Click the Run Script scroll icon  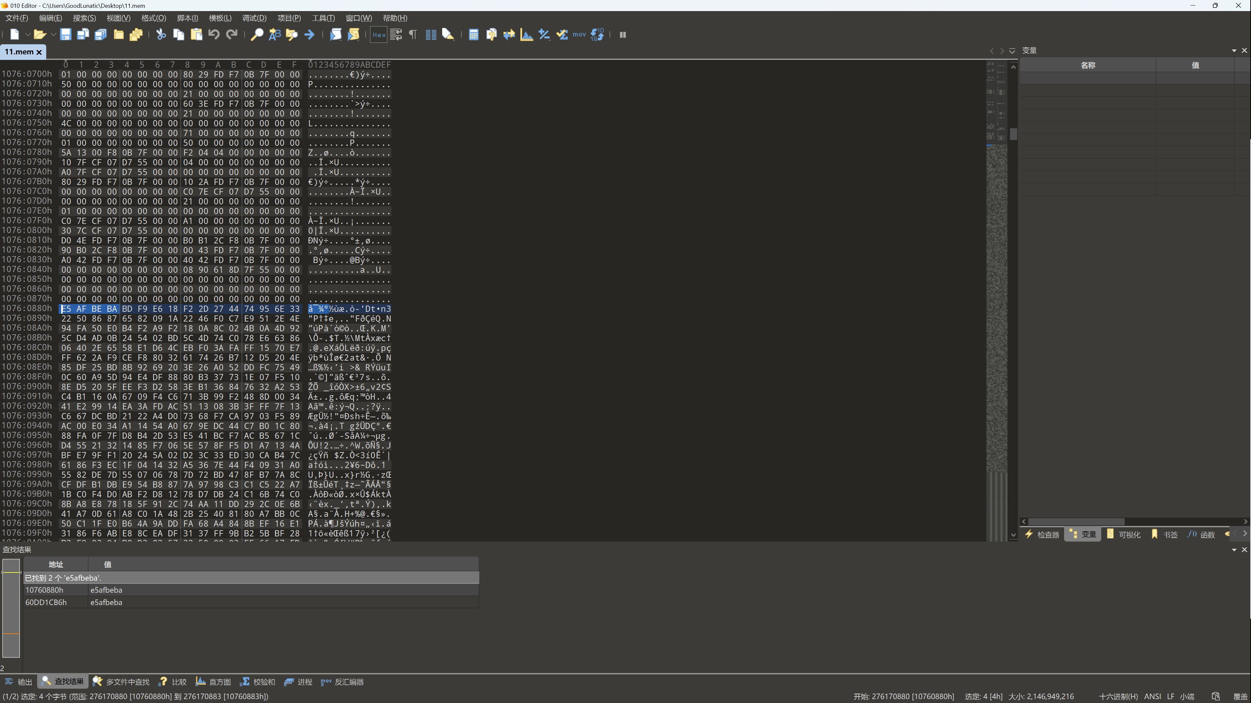click(x=336, y=34)
